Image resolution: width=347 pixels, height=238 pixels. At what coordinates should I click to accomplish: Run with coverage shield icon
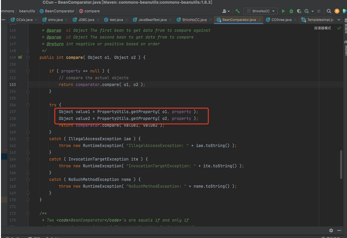pos(299,11)
